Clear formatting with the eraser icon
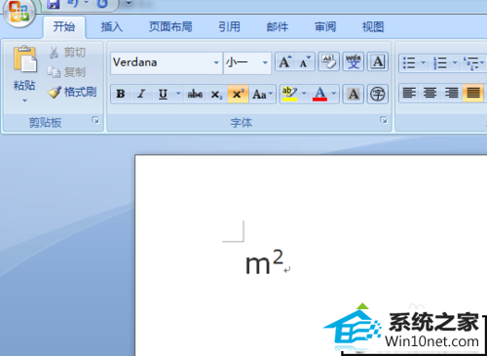 (x=328, y=61)
